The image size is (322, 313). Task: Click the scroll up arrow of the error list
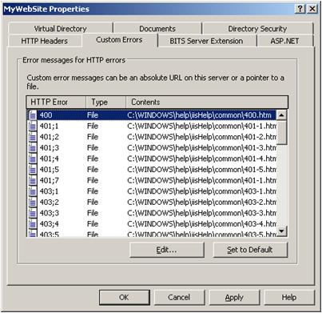(282, 115)
